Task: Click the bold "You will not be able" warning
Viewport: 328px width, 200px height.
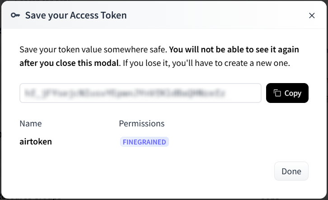Action: [x=234, y=49]
